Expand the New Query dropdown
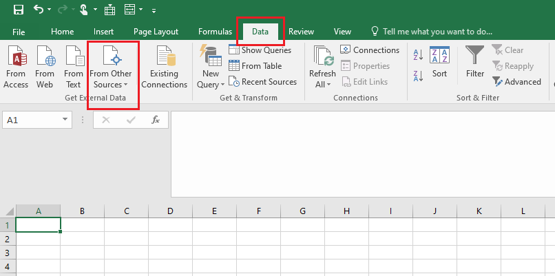 [x=210, y=85]
